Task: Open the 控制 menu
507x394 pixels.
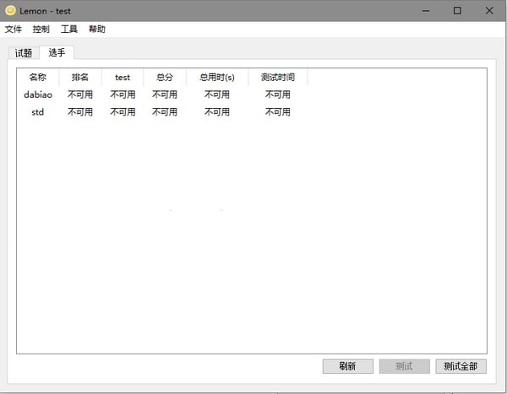Action: [41, 29]
